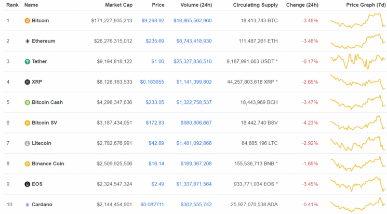
Task: Click Ethereum supply 111,487,261 ETH
Action: [258, 41]
